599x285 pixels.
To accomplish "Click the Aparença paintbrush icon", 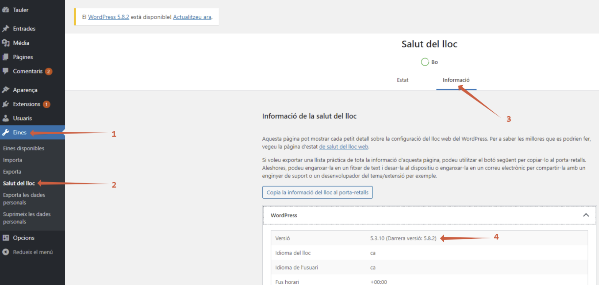I will coord(5,90).
